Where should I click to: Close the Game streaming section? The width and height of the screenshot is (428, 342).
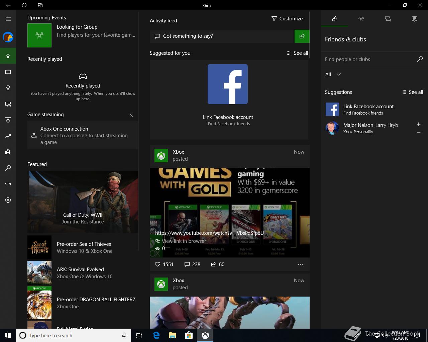131,115
